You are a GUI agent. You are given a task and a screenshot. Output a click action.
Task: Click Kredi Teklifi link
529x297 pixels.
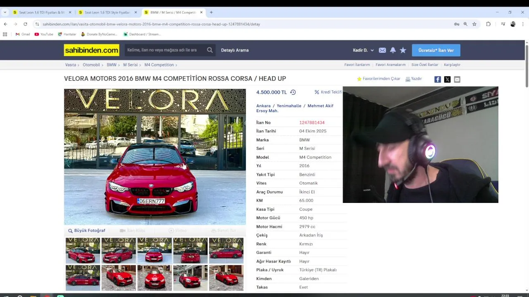(x=329, y=92)
